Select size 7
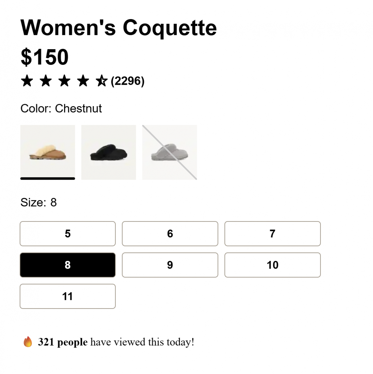Image resolution: width=373 pixels, height=374 pixels. pos(273,234)
